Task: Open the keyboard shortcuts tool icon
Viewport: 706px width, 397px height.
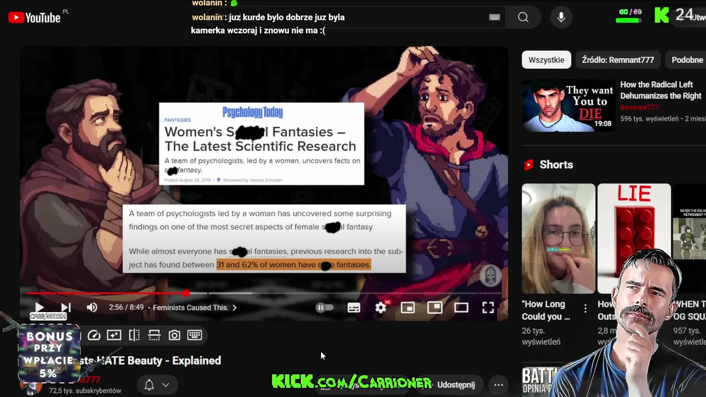Action: coord(194,335)
